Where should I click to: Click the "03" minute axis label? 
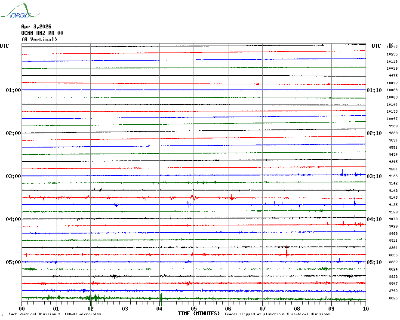pyautogui.click(x=125, y=308)
